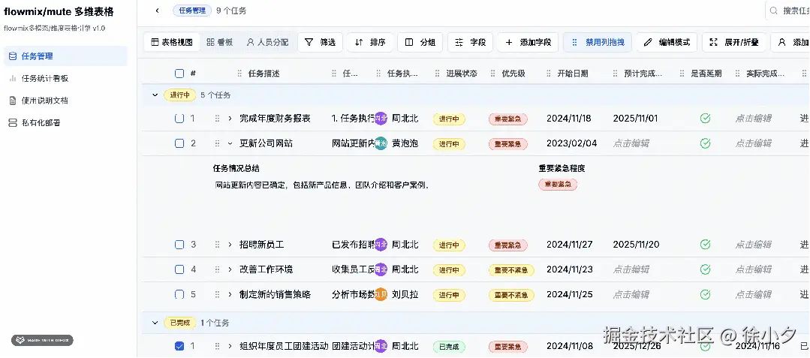This screenshot has width=810, height=358.
Task: Click row drag handle for 制定新的销售策略
Action: point(217,294)
